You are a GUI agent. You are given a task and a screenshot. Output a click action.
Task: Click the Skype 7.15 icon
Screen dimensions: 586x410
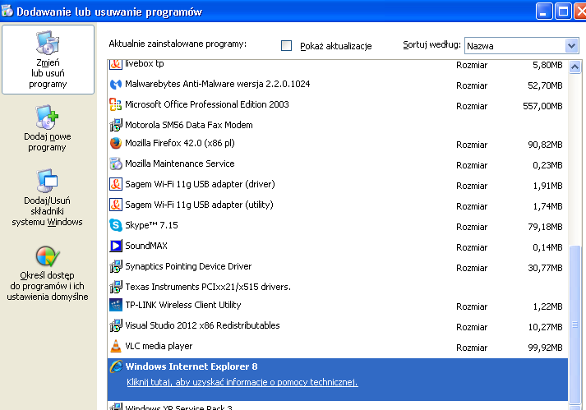pyautogui.click(x=116, y=225)
